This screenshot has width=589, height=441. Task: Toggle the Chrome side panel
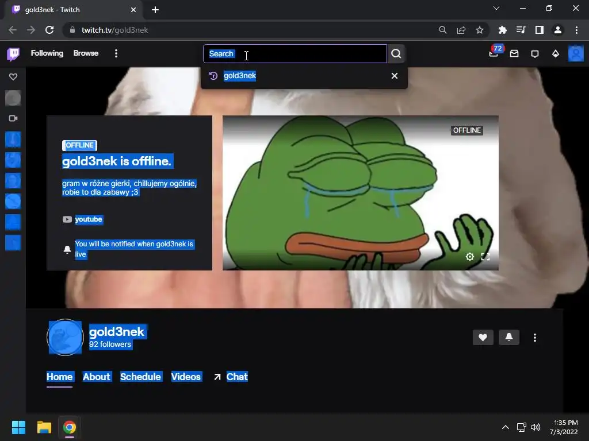[x=540, y=30]
